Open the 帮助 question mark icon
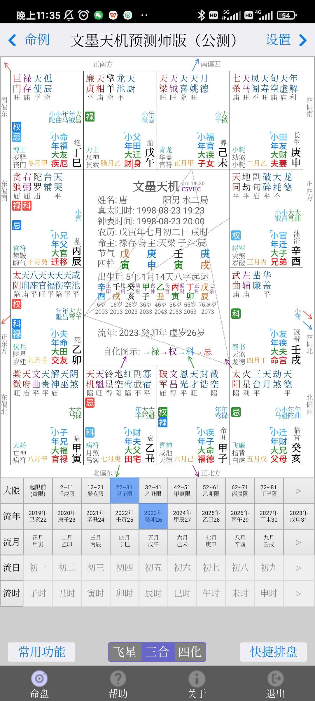The height and width of the screenshot is (701, 315). click(118, 679)
